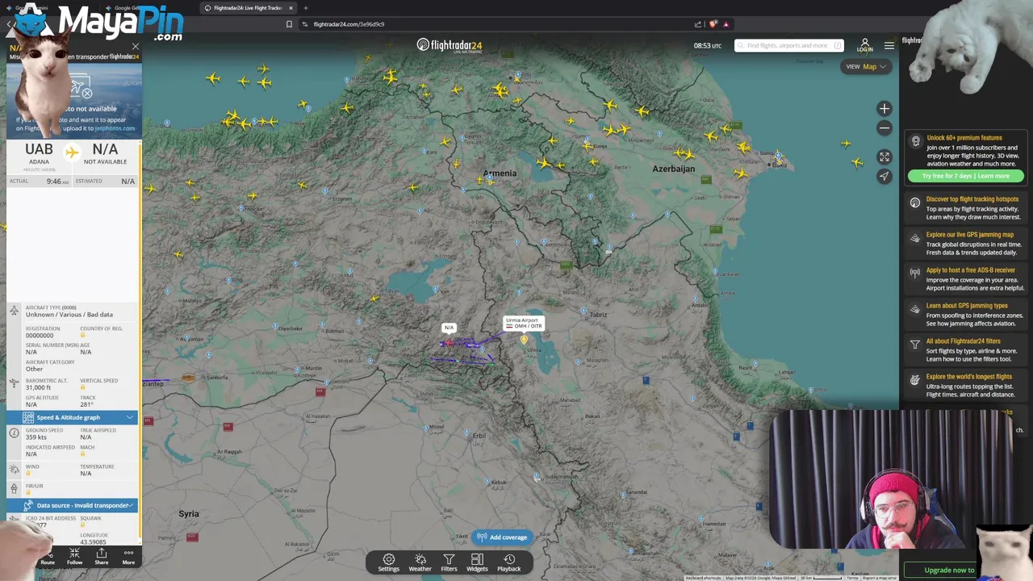
Task: Click the Urmia Airport marker pin
Action: [524, 340]
